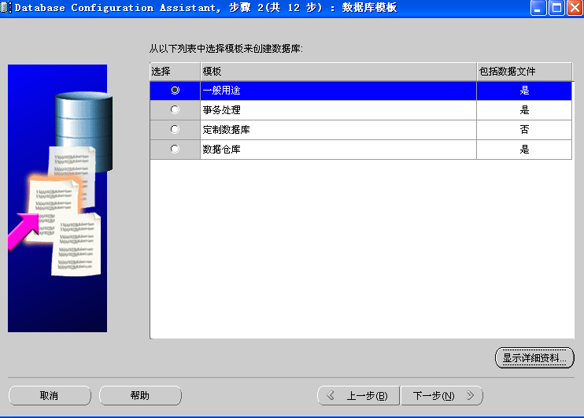Image resolution: width=584 pixels, height=418 pixels.
Task: Minimize the Database Configuration Assistant window
Action: click(x=538, y=8)
